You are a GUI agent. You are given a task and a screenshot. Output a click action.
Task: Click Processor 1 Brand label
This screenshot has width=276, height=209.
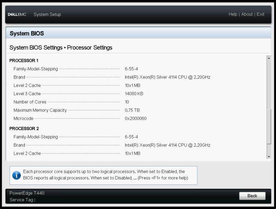[x=19, y=77]
